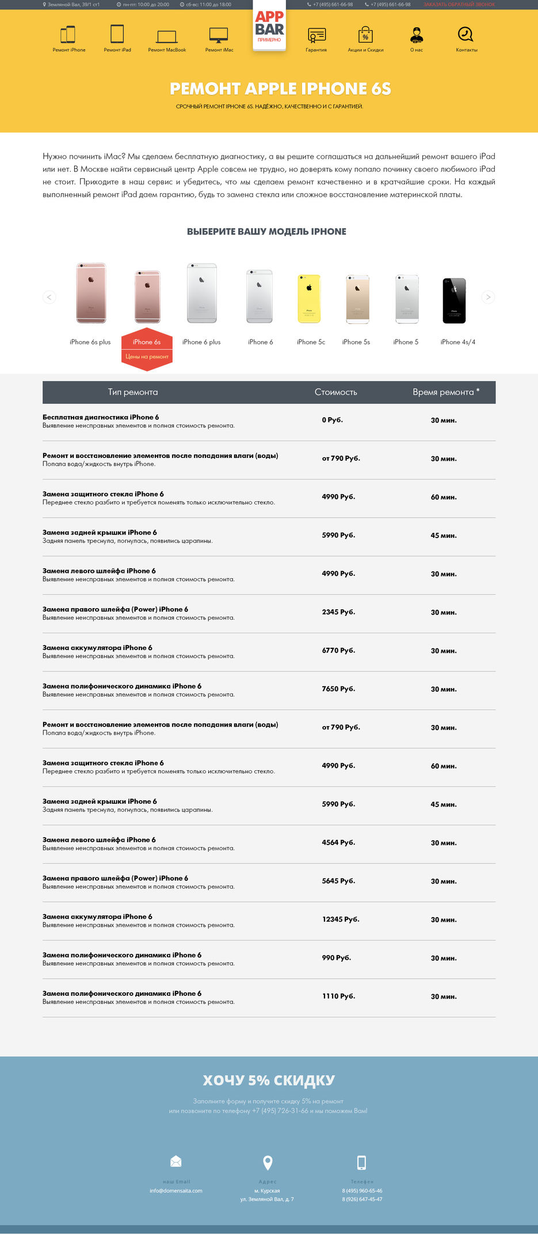The width and height of the screenshot is (538, 1234).
Task: Show next iPhone models with right arrow
Action: pos(488,297)
